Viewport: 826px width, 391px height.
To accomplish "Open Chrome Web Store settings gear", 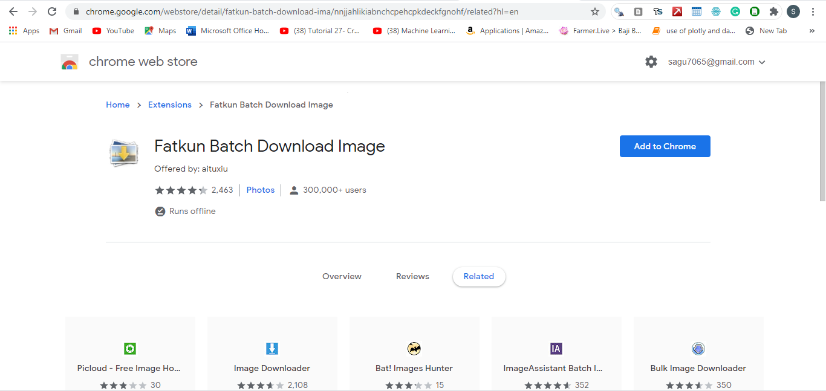I will (651, 62).
